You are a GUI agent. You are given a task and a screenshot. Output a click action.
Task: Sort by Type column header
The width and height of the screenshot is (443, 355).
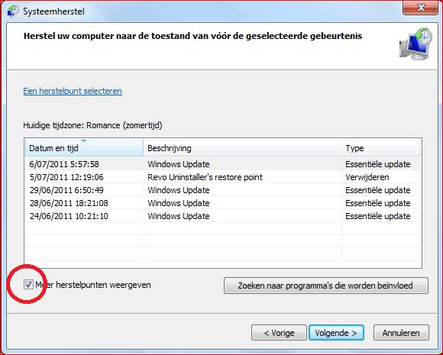click(381, 147)
